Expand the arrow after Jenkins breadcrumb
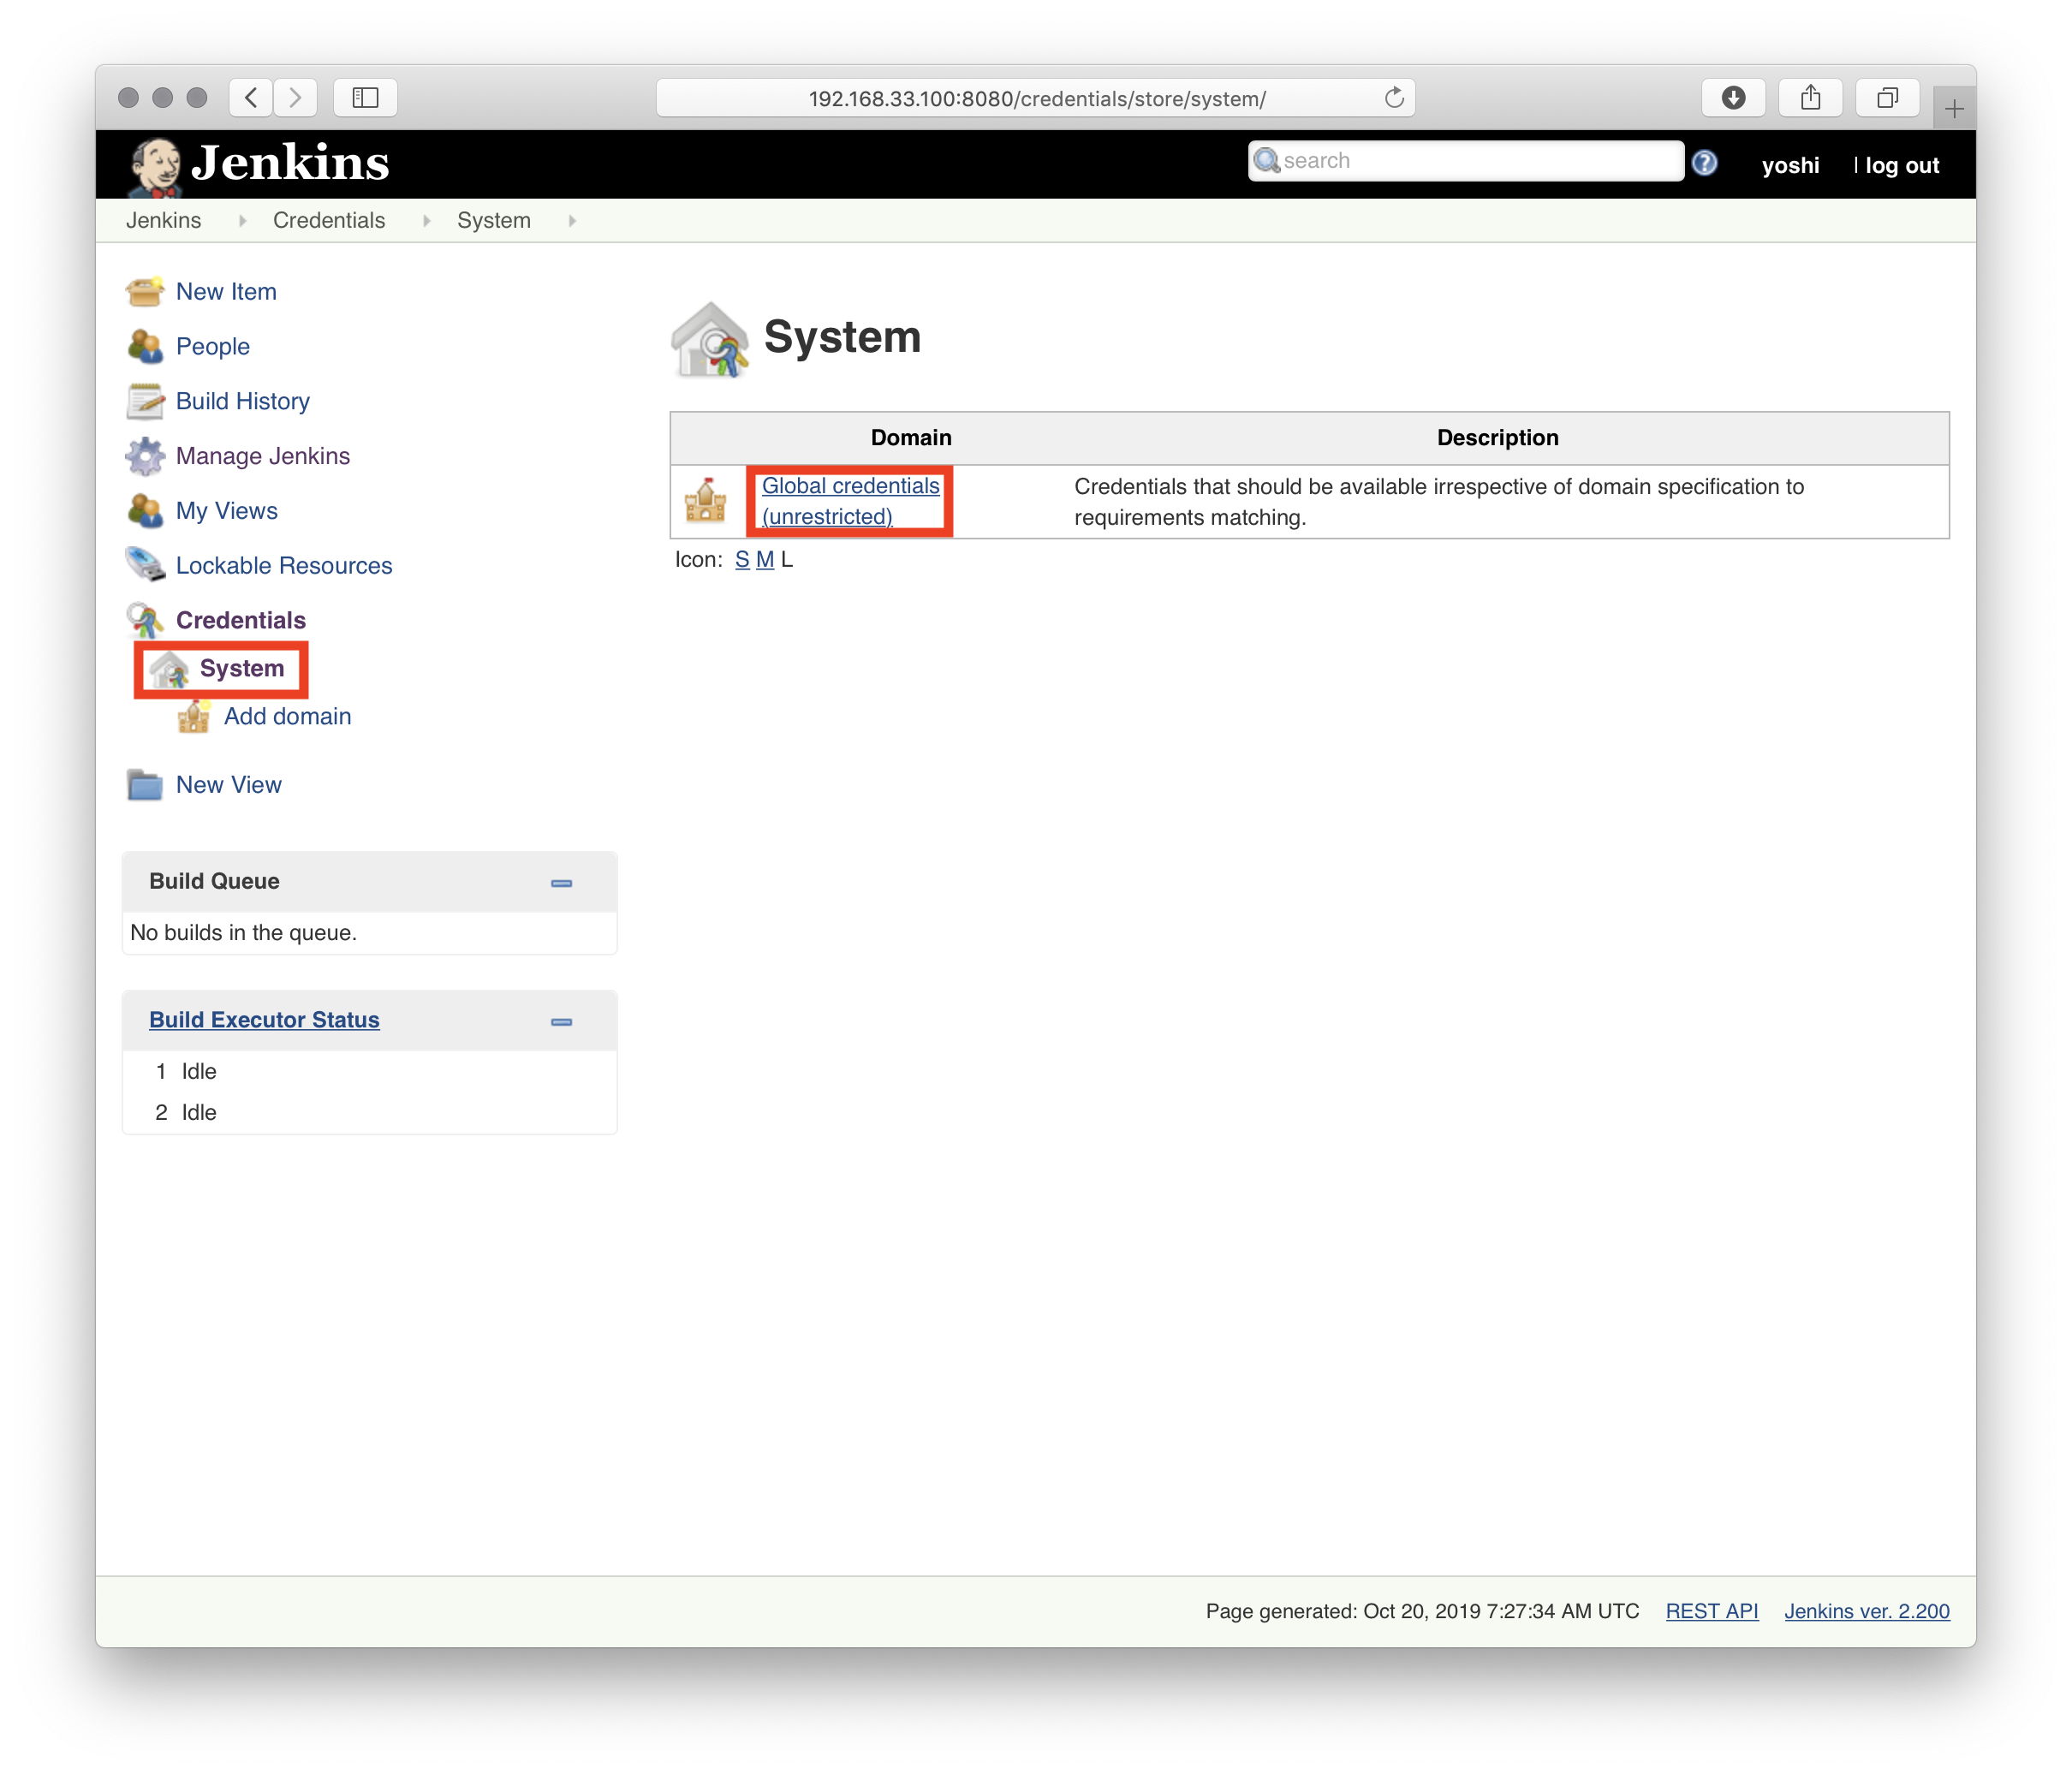Viewport: 2072px width, 1774px height. click(x=242, y=221)
